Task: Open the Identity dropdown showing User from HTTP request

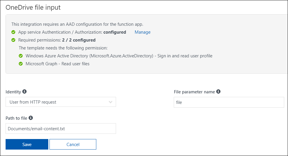Action: pos(60,102)
